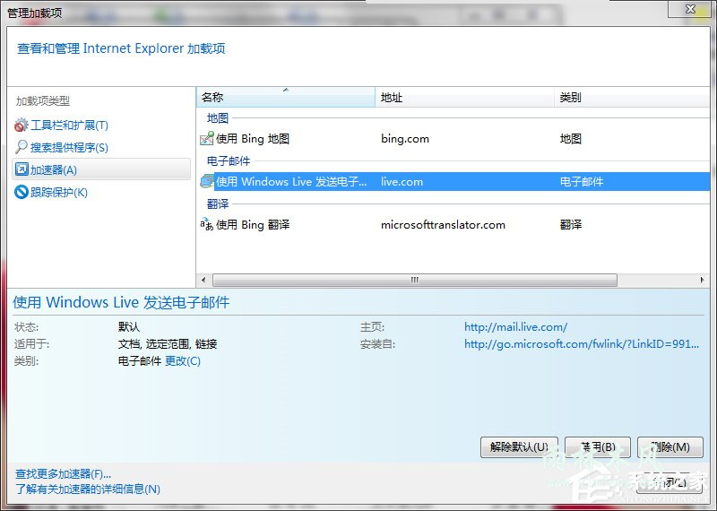
Task: Select the 使用 Bing 翻译 row
Action: (x=454, y=225)
